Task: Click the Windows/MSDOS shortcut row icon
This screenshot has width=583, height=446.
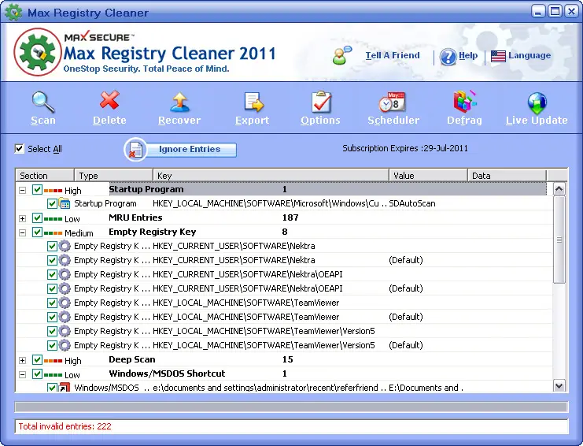Action: pyautogui.click(x=65, y=388)
